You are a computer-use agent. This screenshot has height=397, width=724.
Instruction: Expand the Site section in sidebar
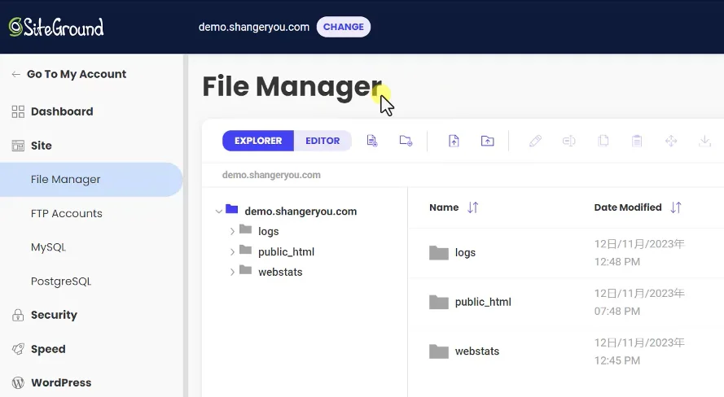41,146
